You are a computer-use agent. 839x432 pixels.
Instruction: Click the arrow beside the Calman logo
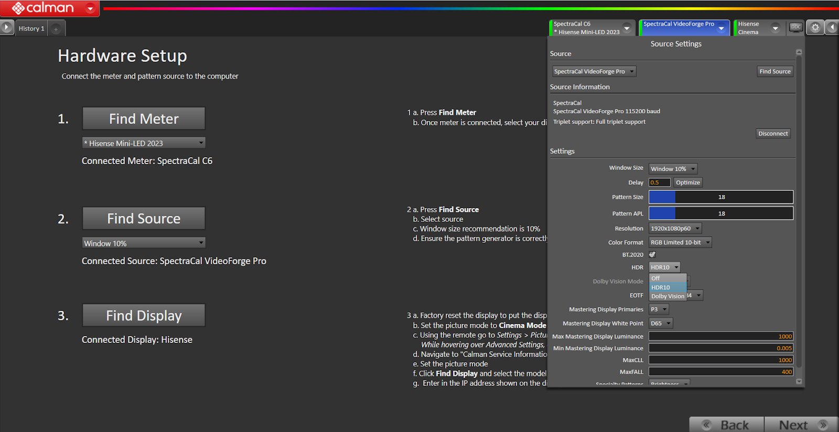point(91,8)
